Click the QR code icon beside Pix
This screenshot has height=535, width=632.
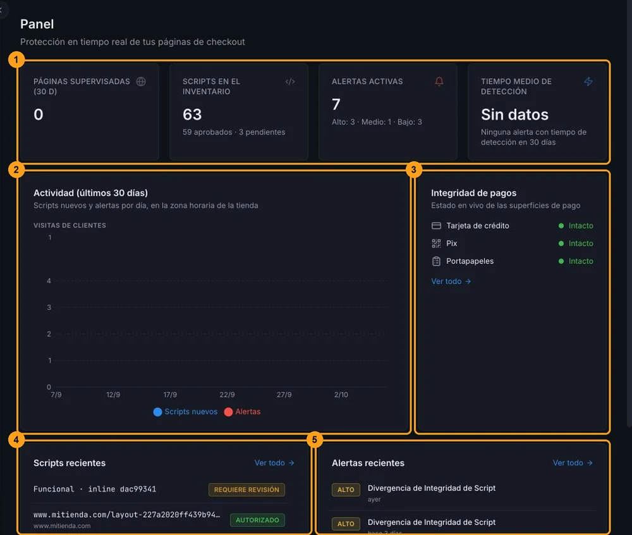[x=436, y=243]
